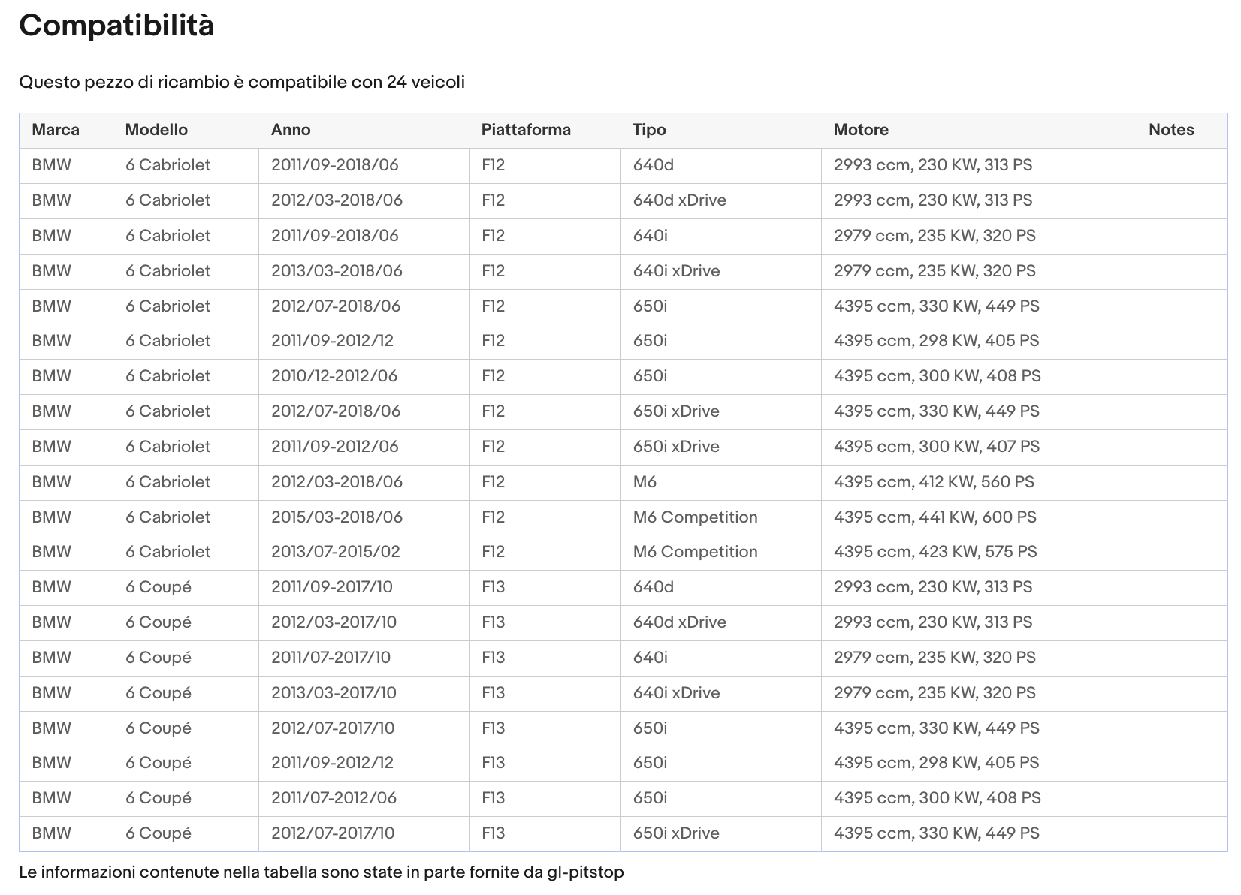The width and height of the screenshot is (1241, 895).
Task: Click the Motore column header
Action: pyautogui.click(x=861, y=130)
